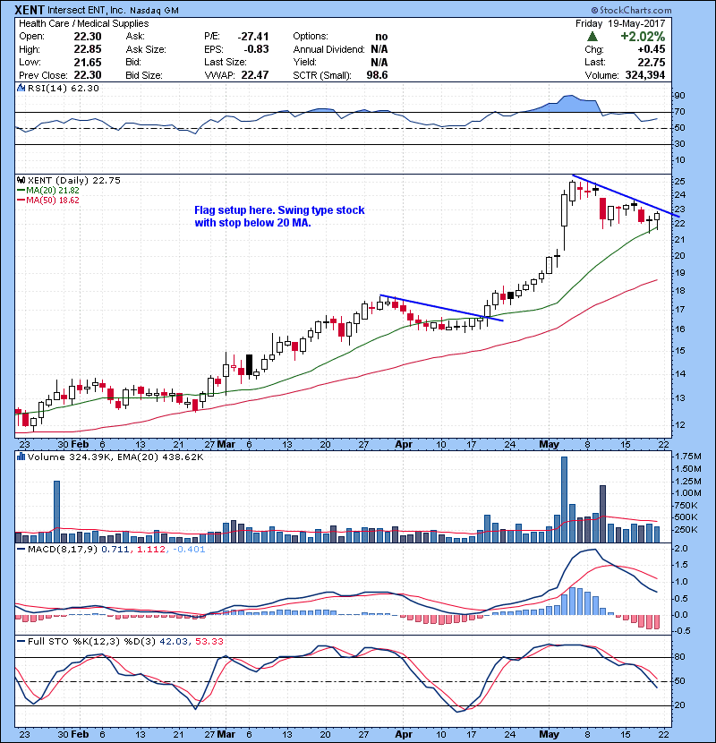Click the P/E -27.41 value
The image size is (716, 743).
point(253,37)
